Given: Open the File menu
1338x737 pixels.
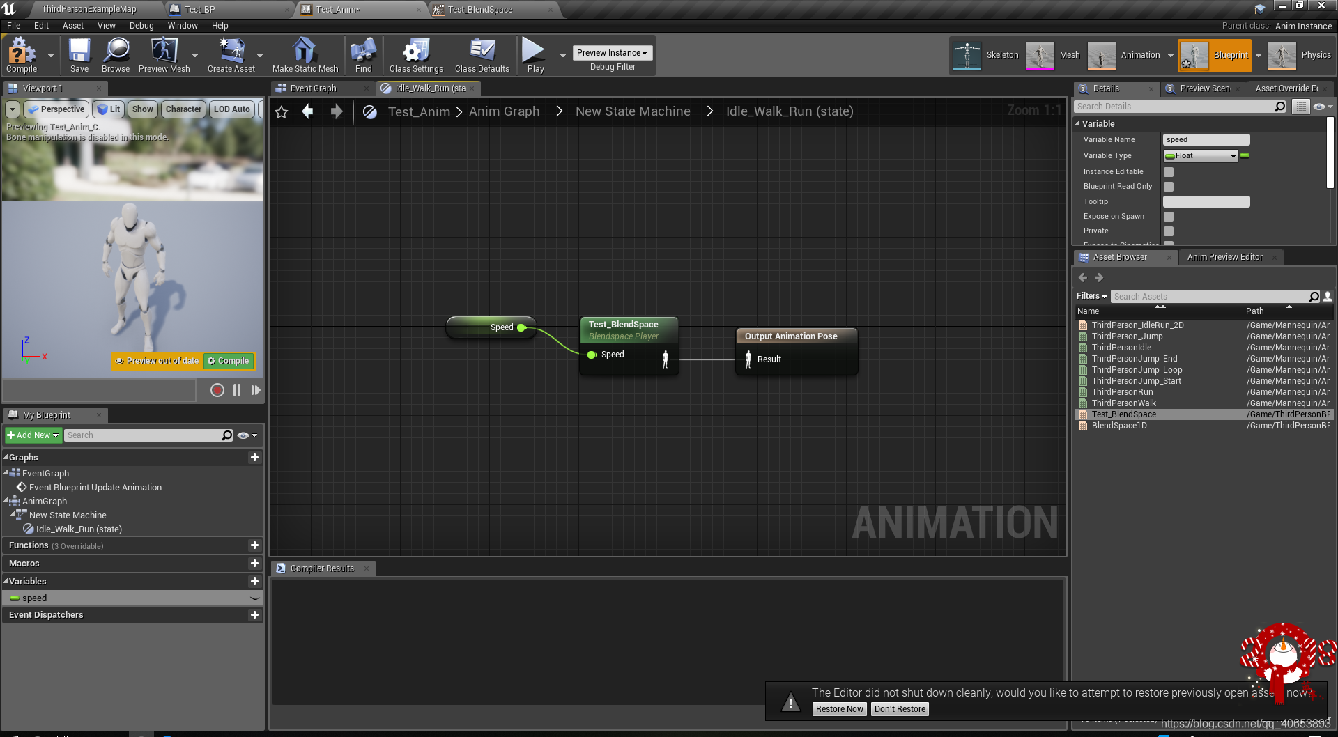Looking at the screenshot, I should (13, 26).
